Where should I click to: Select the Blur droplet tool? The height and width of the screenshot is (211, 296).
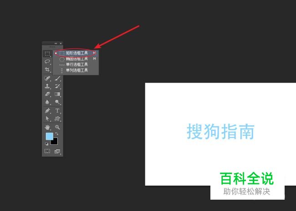[47, 102]
